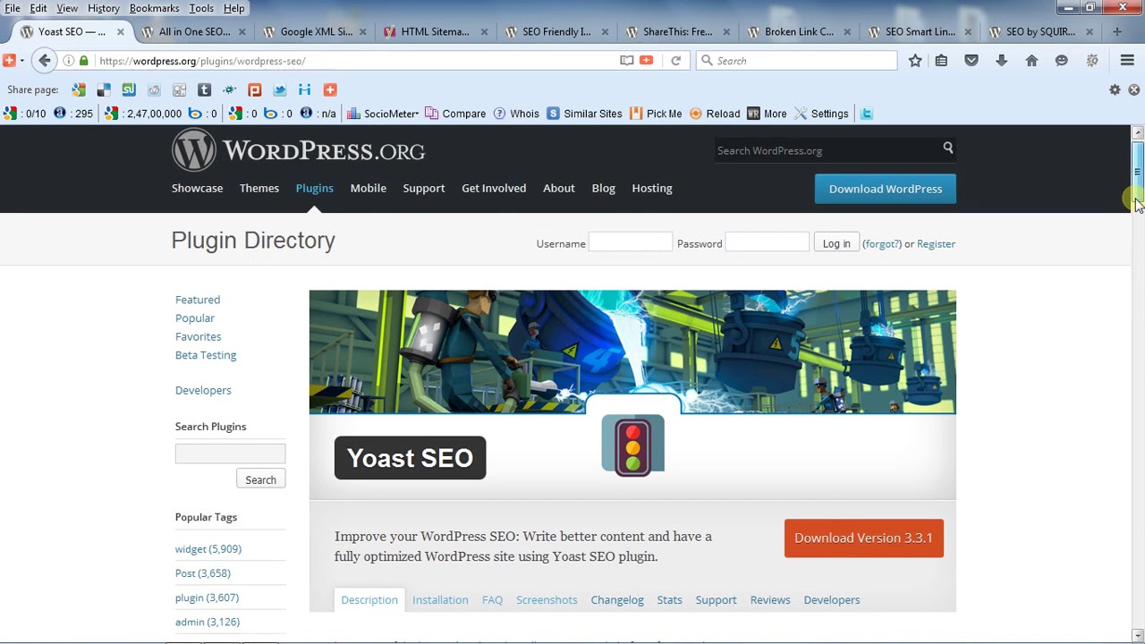Open the Reviews plugin tab

(x=770, y=600)
